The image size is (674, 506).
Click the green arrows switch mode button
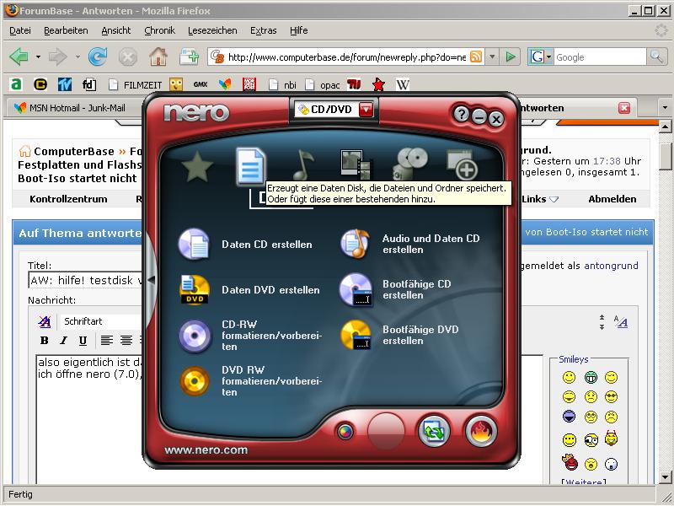(434, 432)
